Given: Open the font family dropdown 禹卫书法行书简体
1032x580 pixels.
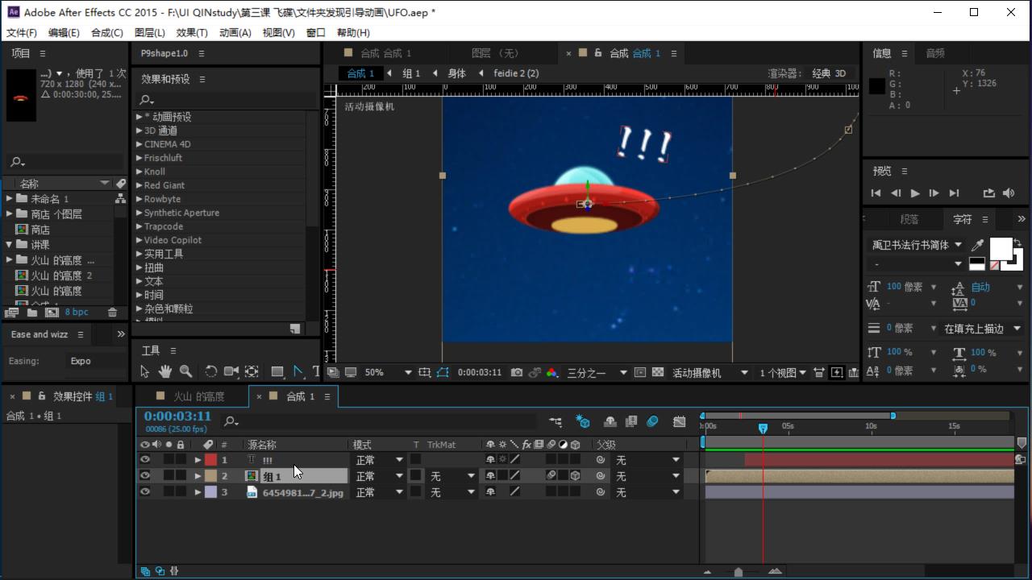Looking at the screenshot, I should coord(917,245).
